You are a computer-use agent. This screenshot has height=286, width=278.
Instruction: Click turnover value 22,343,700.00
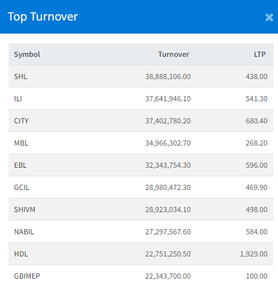coord(168,276)
